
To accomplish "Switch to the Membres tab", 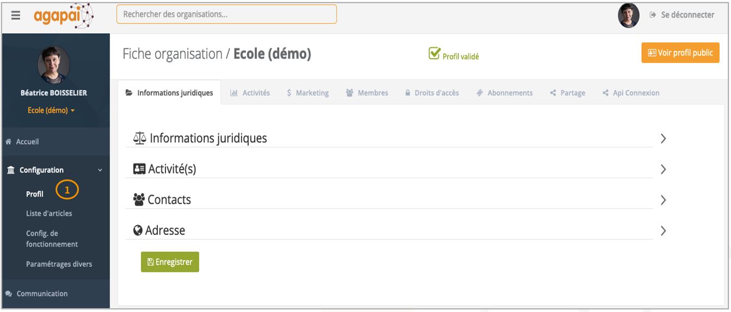I will coord(367,93).
